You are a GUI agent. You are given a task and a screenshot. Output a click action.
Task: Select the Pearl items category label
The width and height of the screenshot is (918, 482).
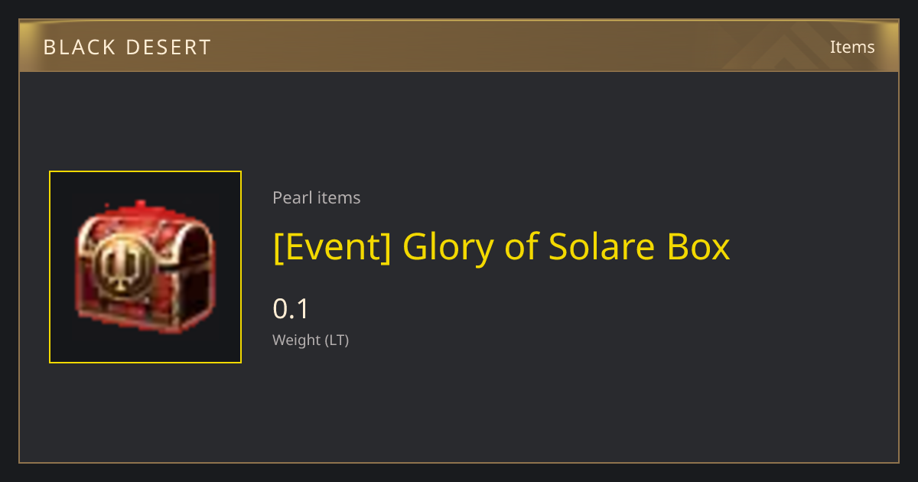click(317, 197)
